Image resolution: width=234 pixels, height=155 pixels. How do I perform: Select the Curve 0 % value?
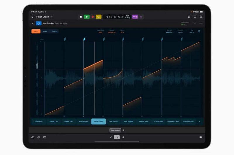[122, 32]
